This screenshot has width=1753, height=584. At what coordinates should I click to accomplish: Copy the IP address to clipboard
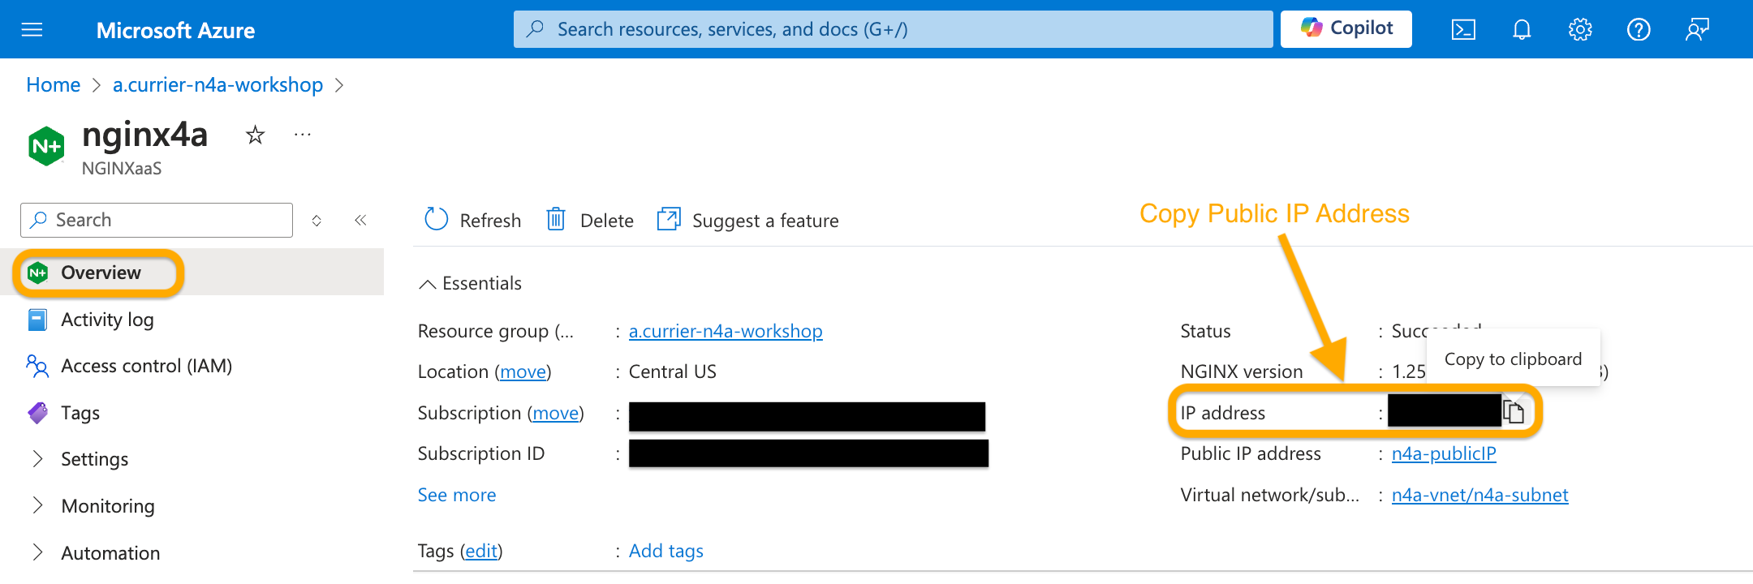(1514, 412)
